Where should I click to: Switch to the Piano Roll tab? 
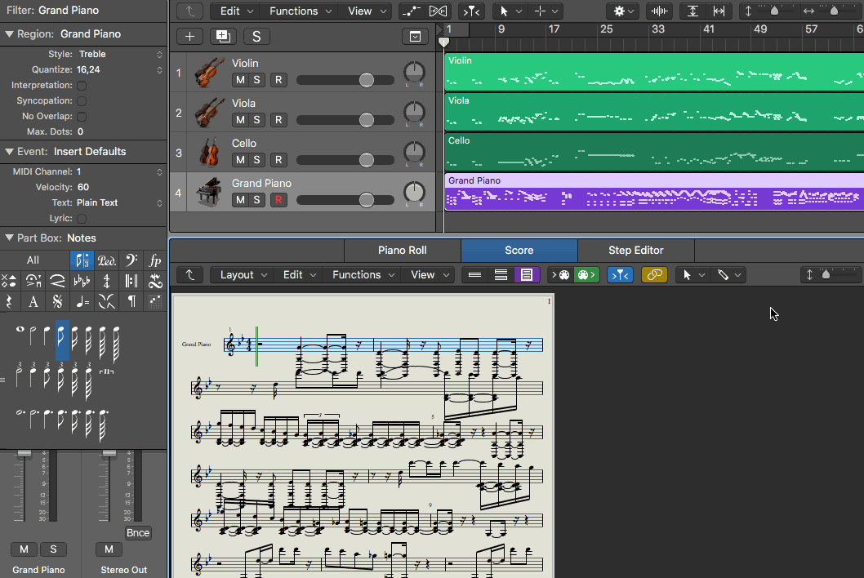402,251
